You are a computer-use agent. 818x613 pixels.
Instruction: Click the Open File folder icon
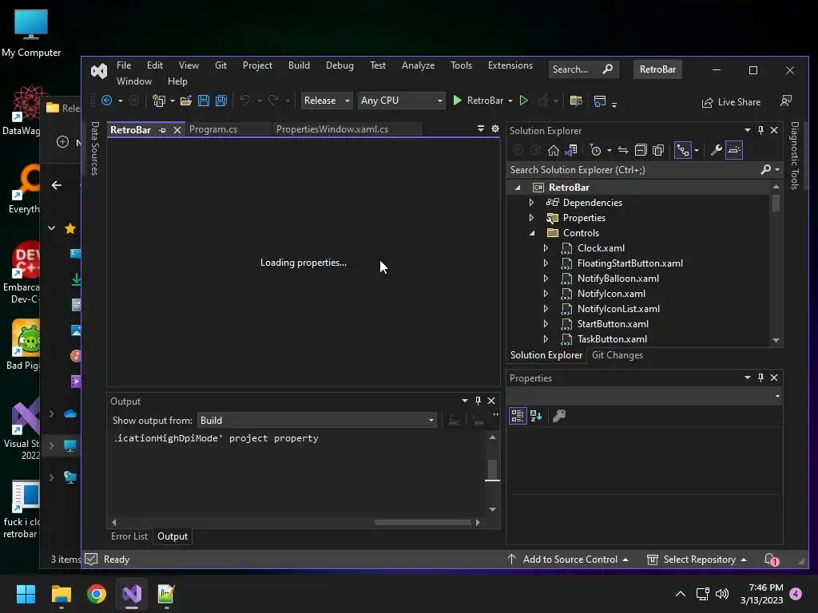185,101
